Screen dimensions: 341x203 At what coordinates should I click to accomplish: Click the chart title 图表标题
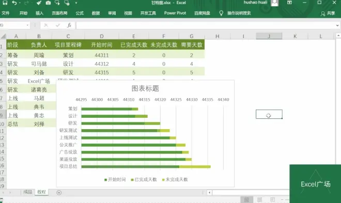click(145, 88)
